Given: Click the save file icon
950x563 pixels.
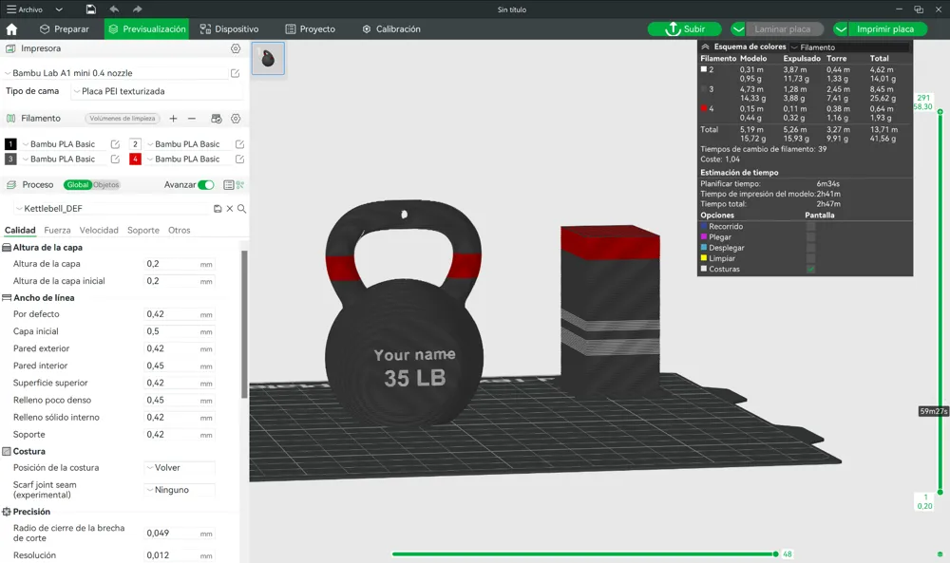Looking at the screenshot, I should [90, 9].
